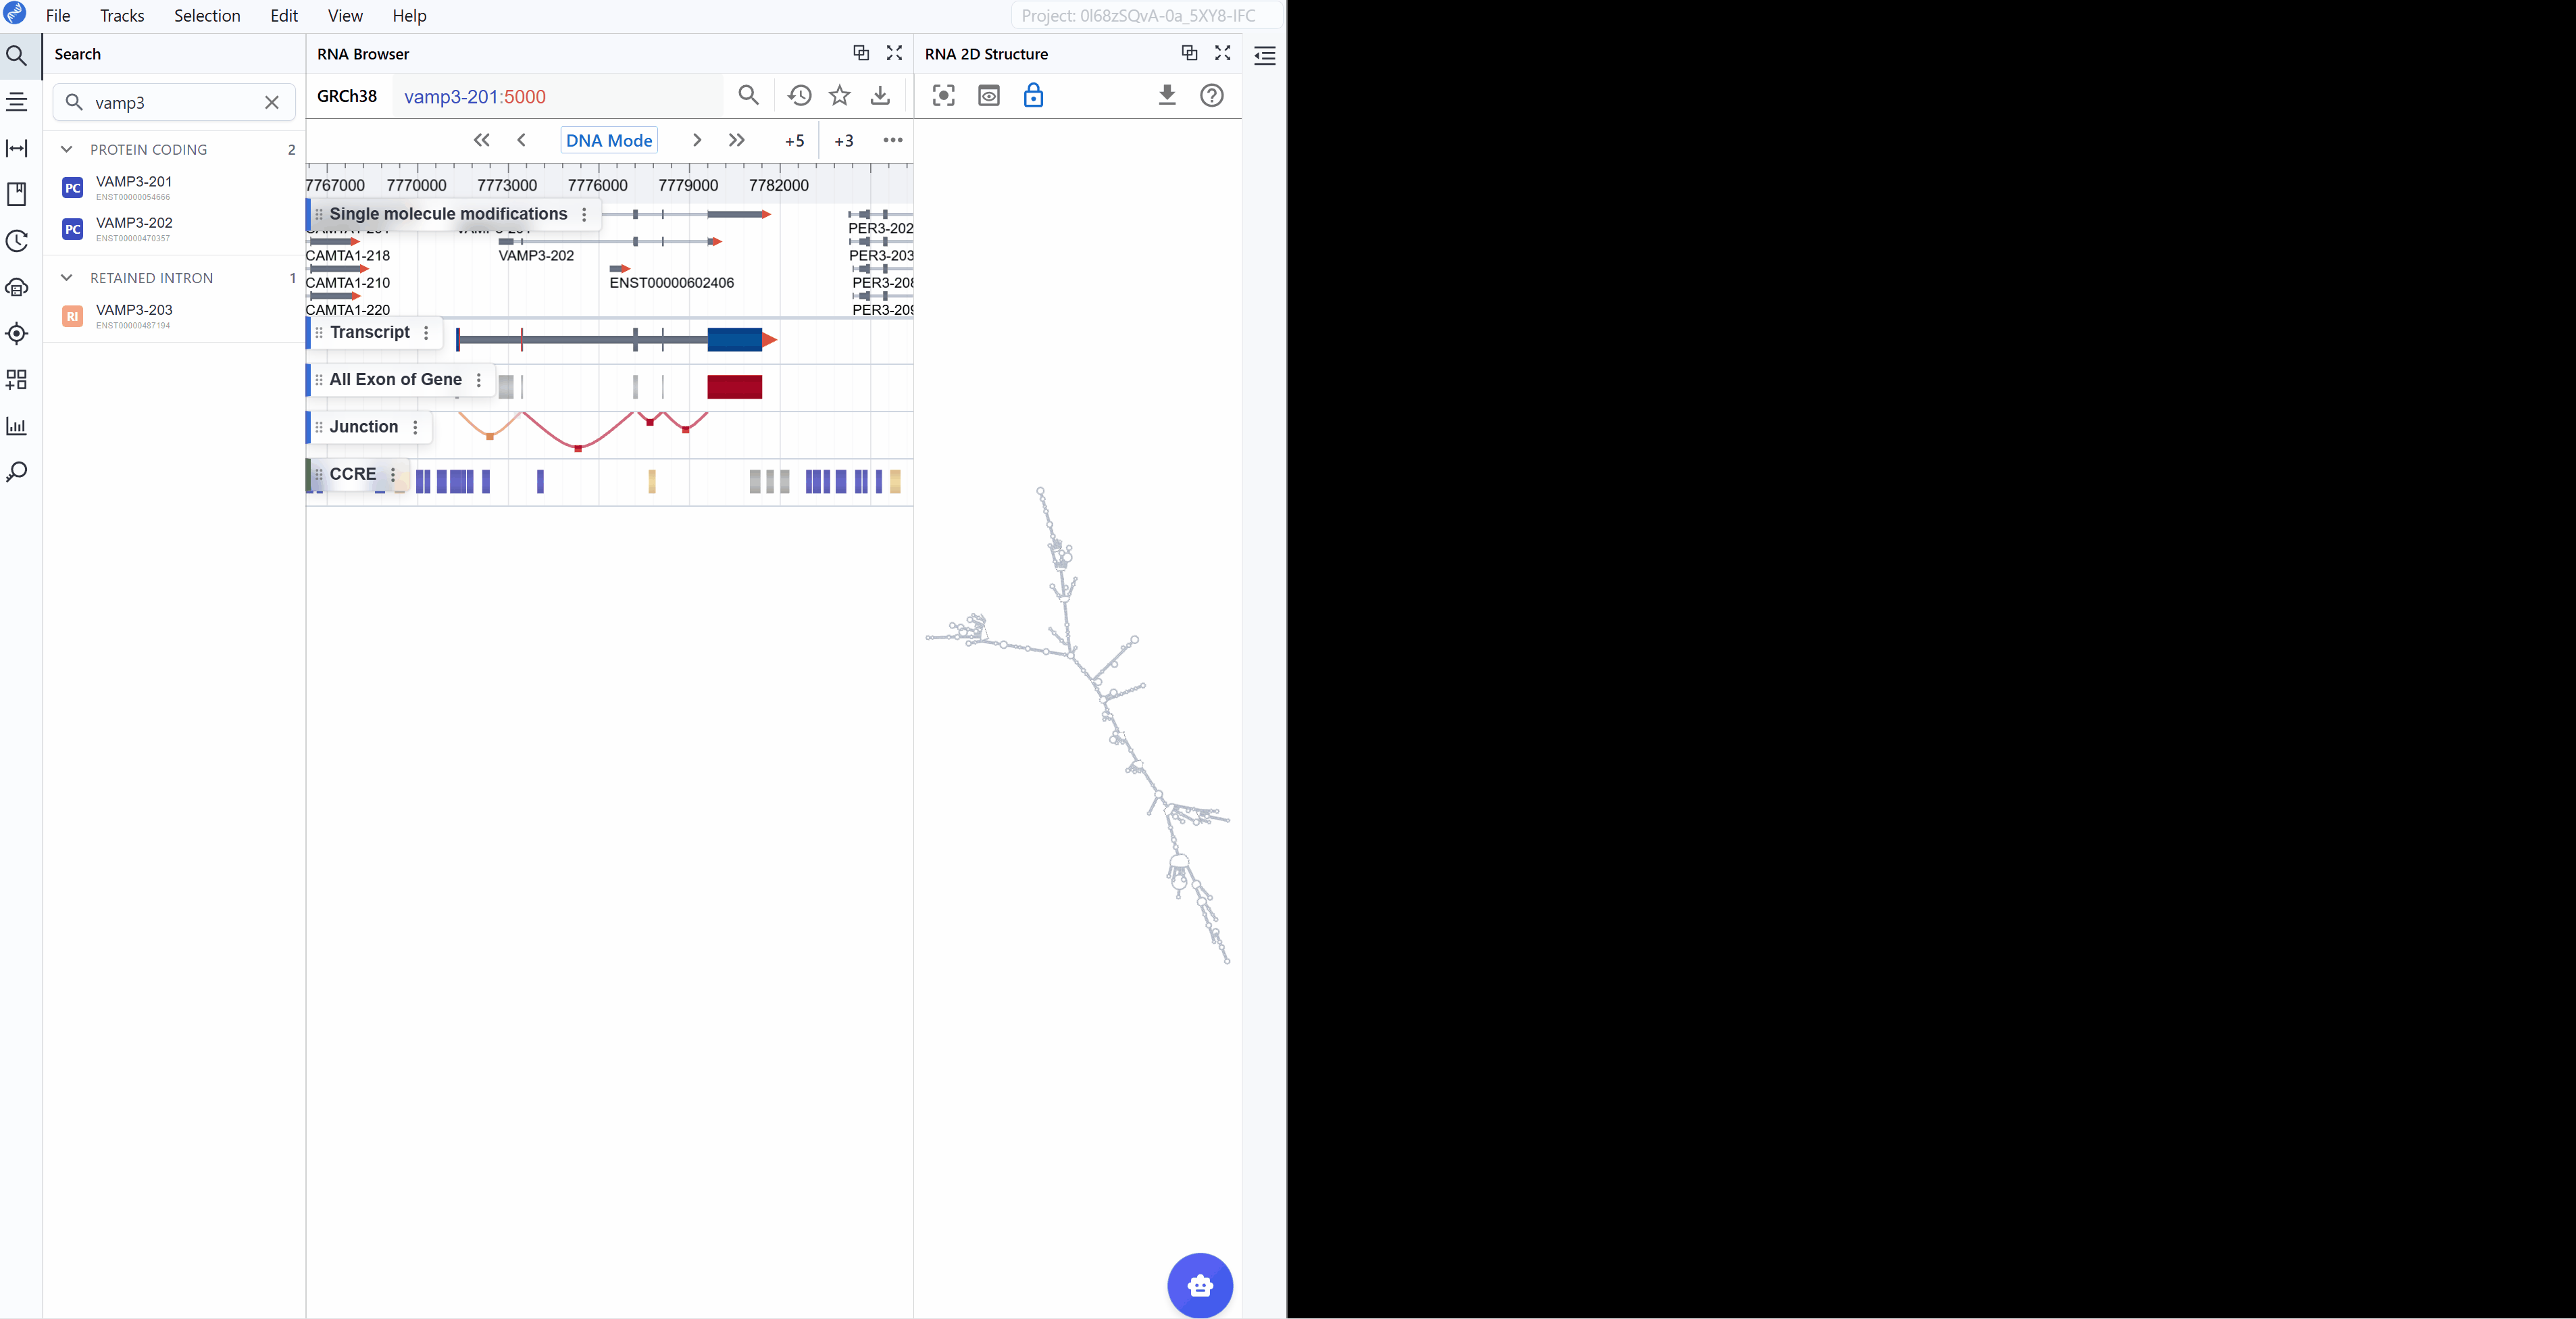The height and width of the screenshot is (1319, 2576).
Task: Open the Tracks menu
Action: tap(122, 16)
